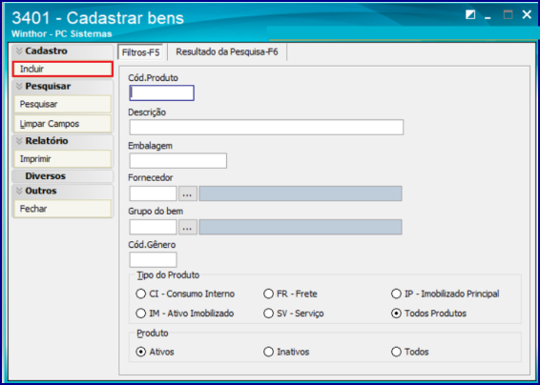The width and height of the screenshot is (540, 385).
Task: Click the contrast square icon in the title bar
Action: [x=470, y=15]
